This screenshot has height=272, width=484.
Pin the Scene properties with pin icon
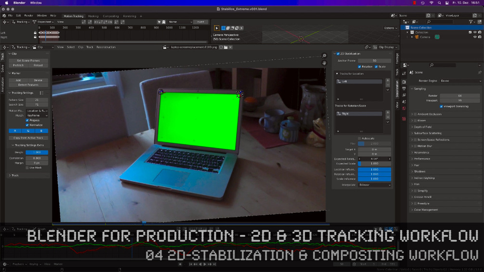pos(480,73)
